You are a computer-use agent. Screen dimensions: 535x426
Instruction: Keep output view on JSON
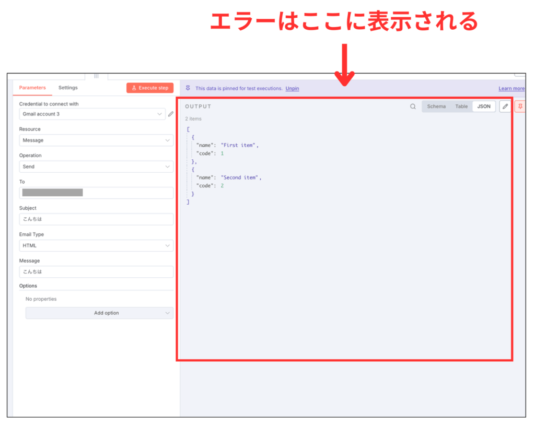click(484, 106)
